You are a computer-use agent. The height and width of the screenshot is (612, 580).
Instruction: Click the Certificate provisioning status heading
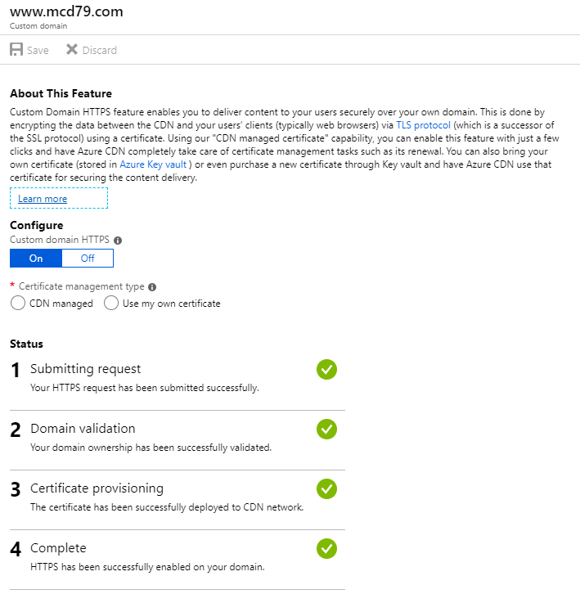(x=97, y=488)
